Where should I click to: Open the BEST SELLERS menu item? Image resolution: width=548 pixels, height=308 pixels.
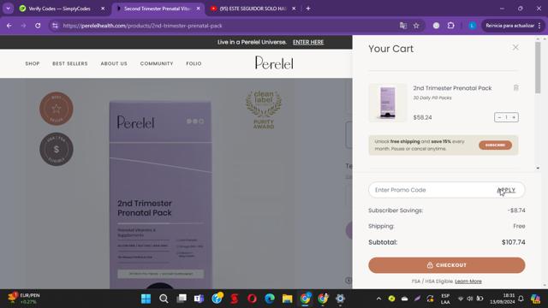coord(70,63)
